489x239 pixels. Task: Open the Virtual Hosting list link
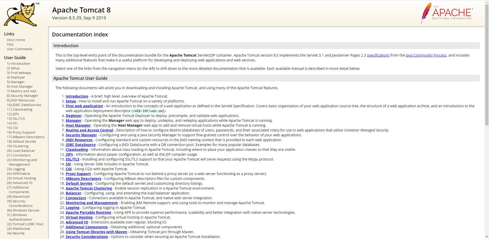(79, 217)
